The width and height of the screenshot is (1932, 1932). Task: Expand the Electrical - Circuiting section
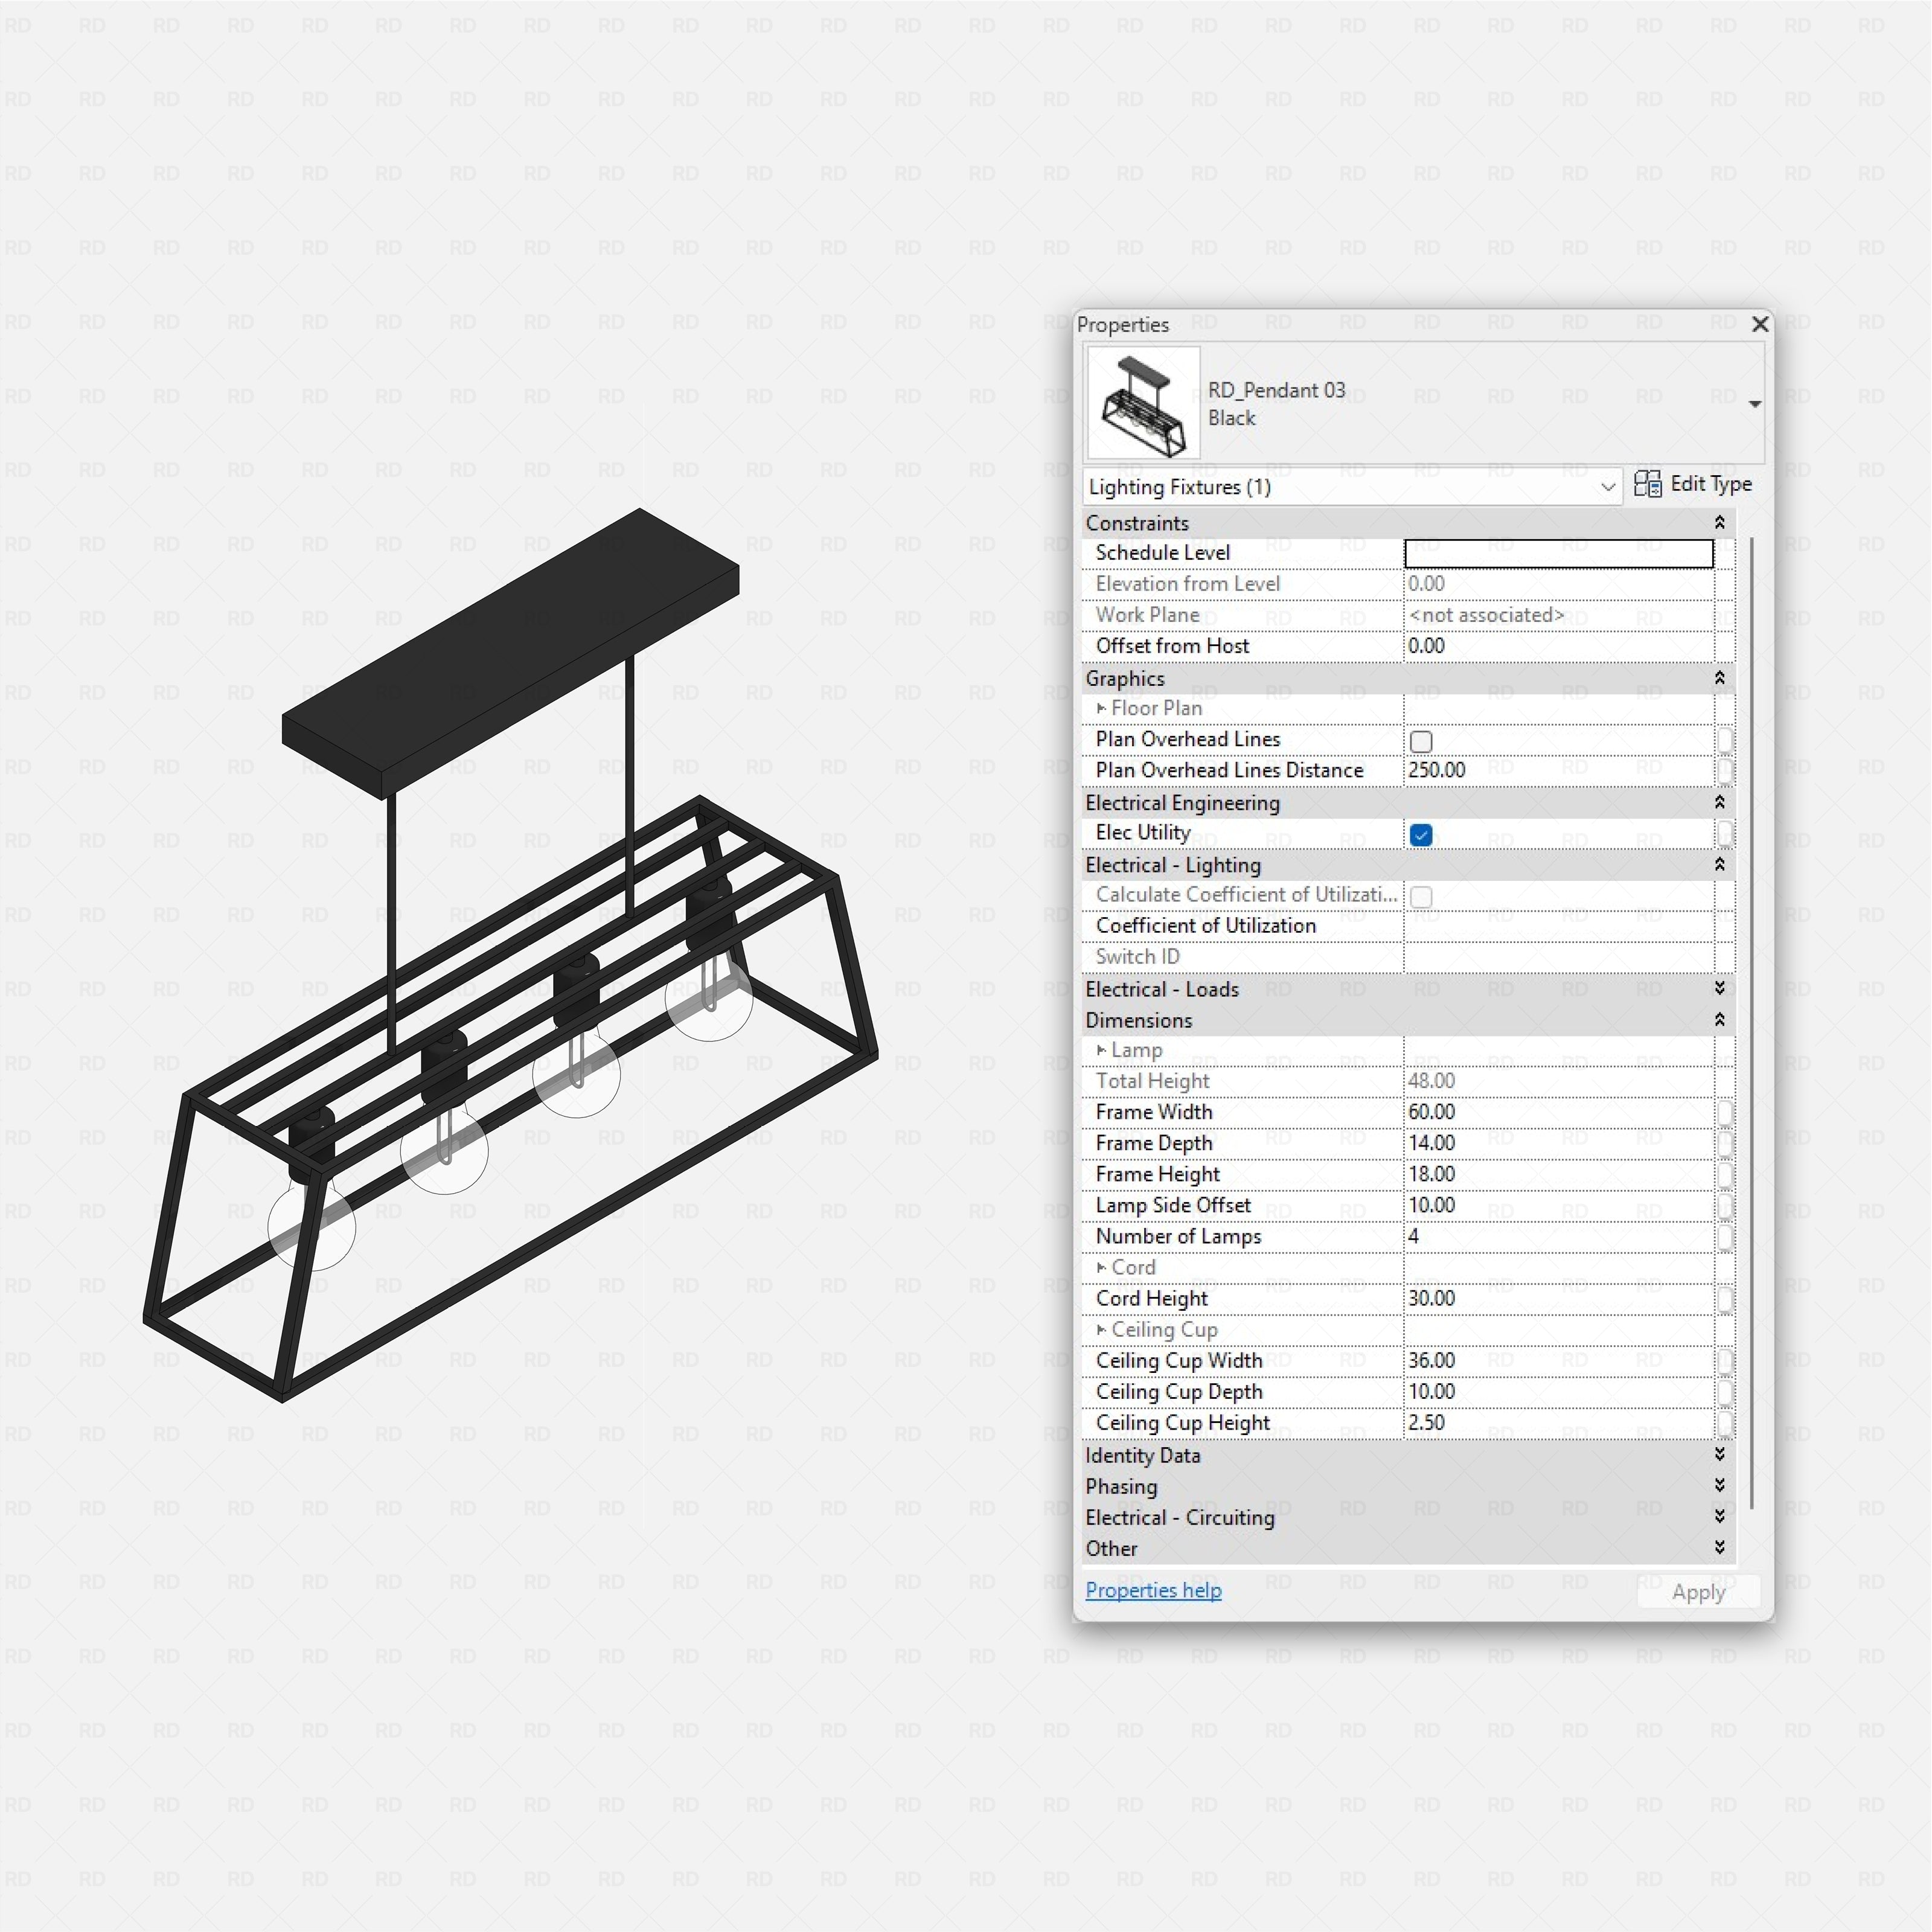coord(1719,1516)
